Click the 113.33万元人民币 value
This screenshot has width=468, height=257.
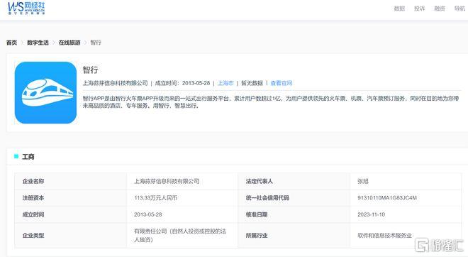click(x=156, y=198)
